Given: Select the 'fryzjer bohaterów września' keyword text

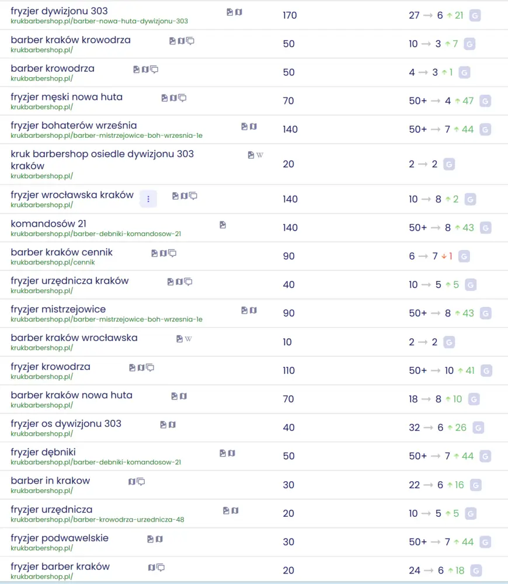Looking at the screenshot, I should (74, 126).
